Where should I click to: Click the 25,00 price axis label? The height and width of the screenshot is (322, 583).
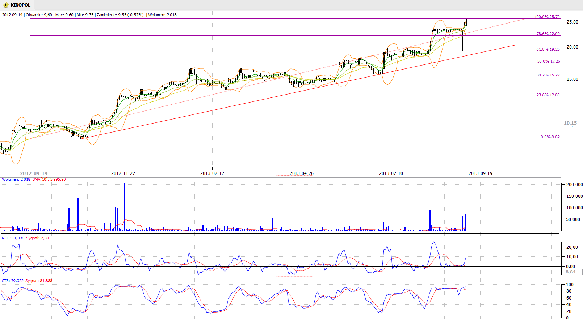pos(572,22)
